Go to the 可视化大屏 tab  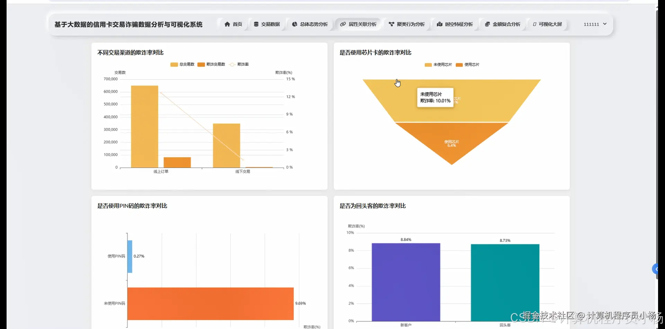pos(547,24)
